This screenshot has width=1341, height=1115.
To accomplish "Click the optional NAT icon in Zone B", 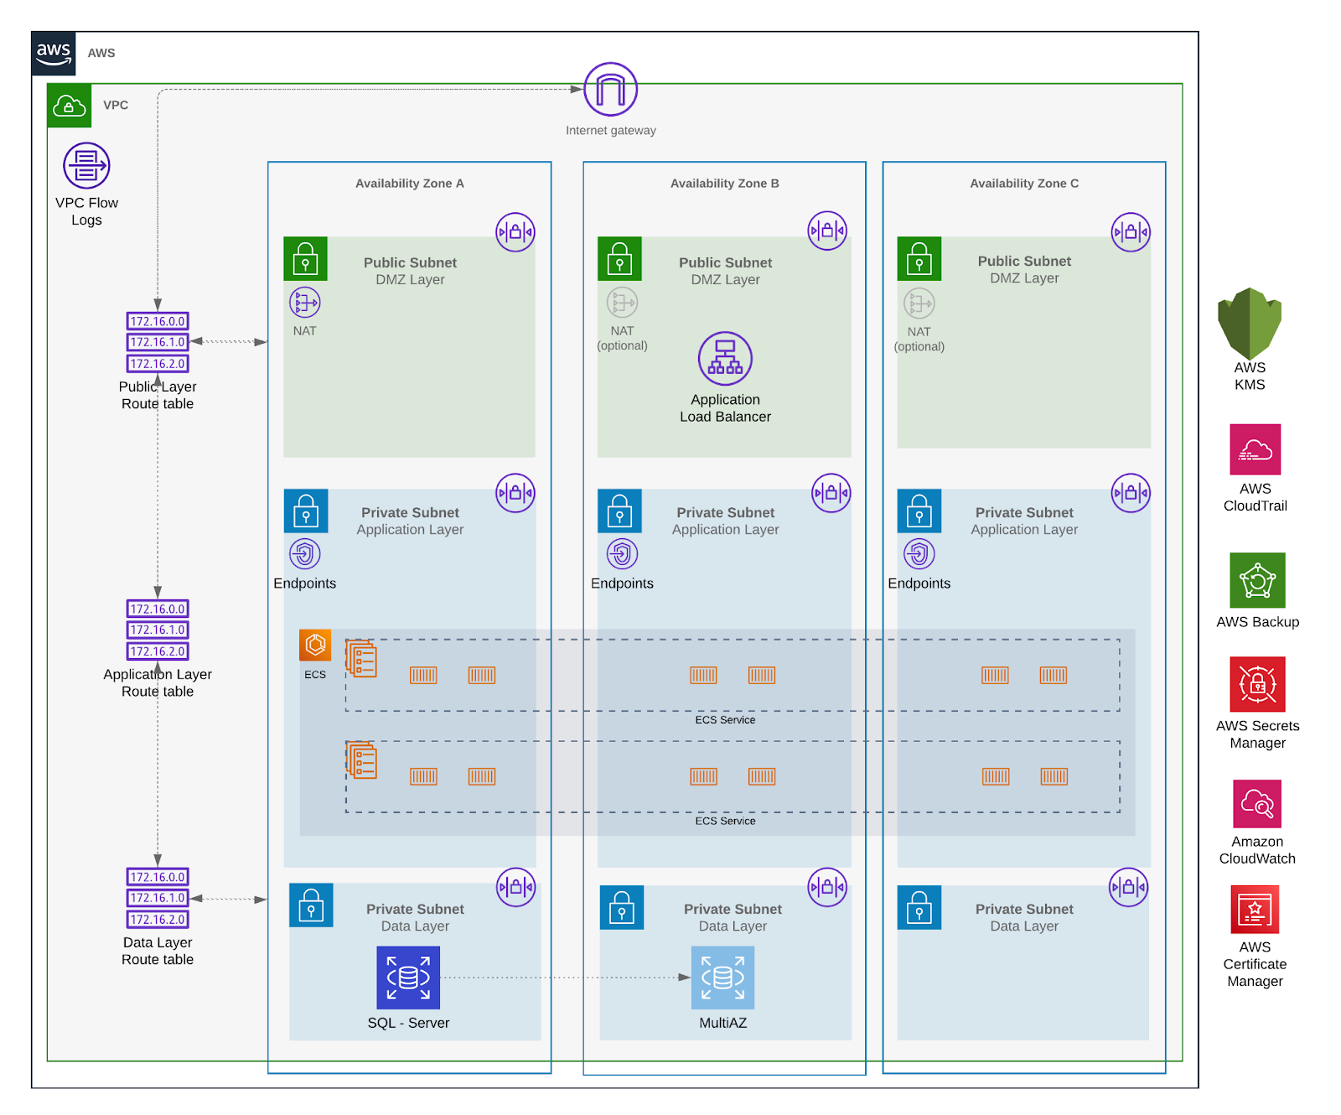I will (622, 303).
